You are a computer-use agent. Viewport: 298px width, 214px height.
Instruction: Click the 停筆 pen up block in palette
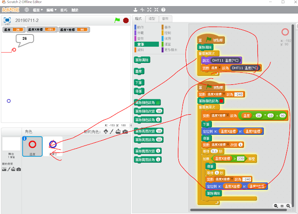[x=139, y=91]
